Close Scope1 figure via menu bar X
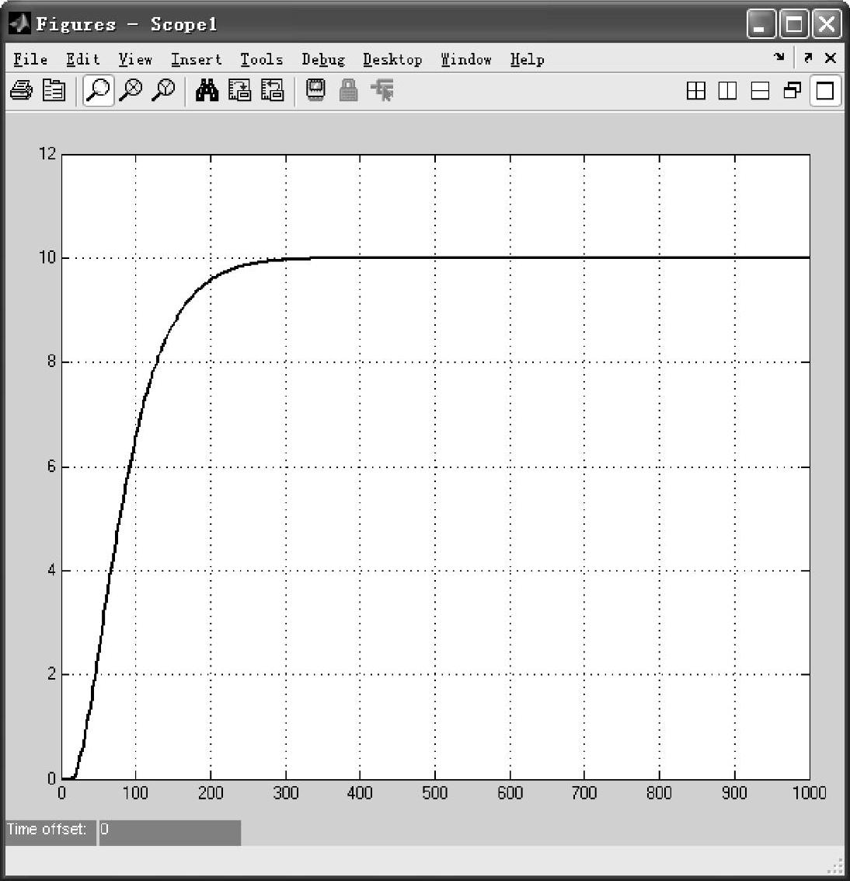850x881 pixels. pyautogui.click(x=831, y=58)
